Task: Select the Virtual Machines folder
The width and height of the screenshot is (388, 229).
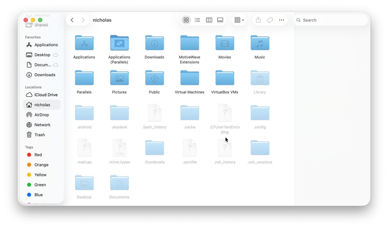Action: tap(190, 78)
